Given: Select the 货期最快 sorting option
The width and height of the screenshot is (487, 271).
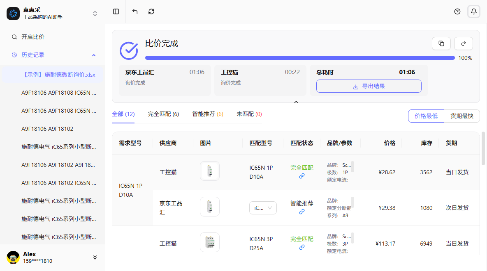Looking at the screenshot, I should coord(461,116).
